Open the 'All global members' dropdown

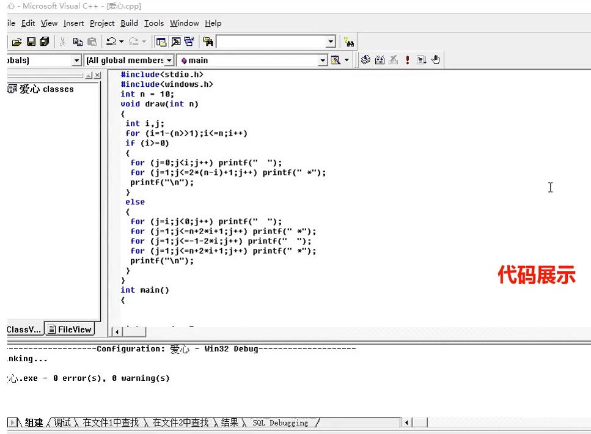(169, 60)
